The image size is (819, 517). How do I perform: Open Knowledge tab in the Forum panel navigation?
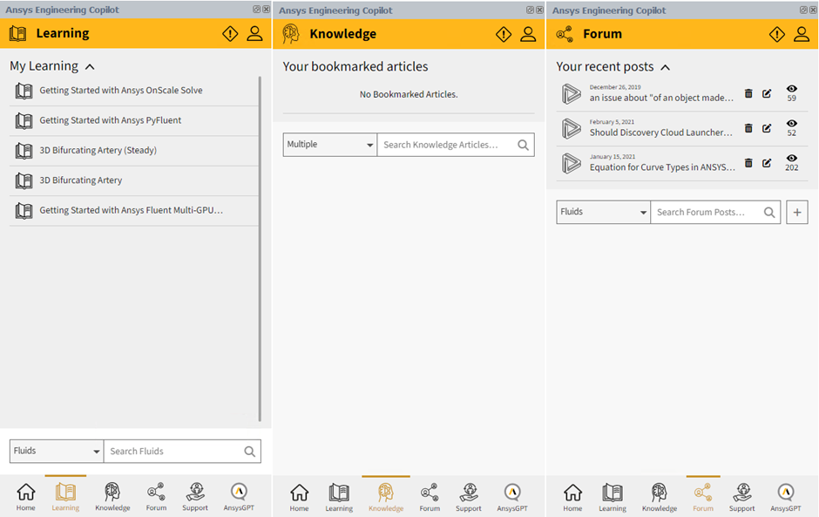pos(660,497)
